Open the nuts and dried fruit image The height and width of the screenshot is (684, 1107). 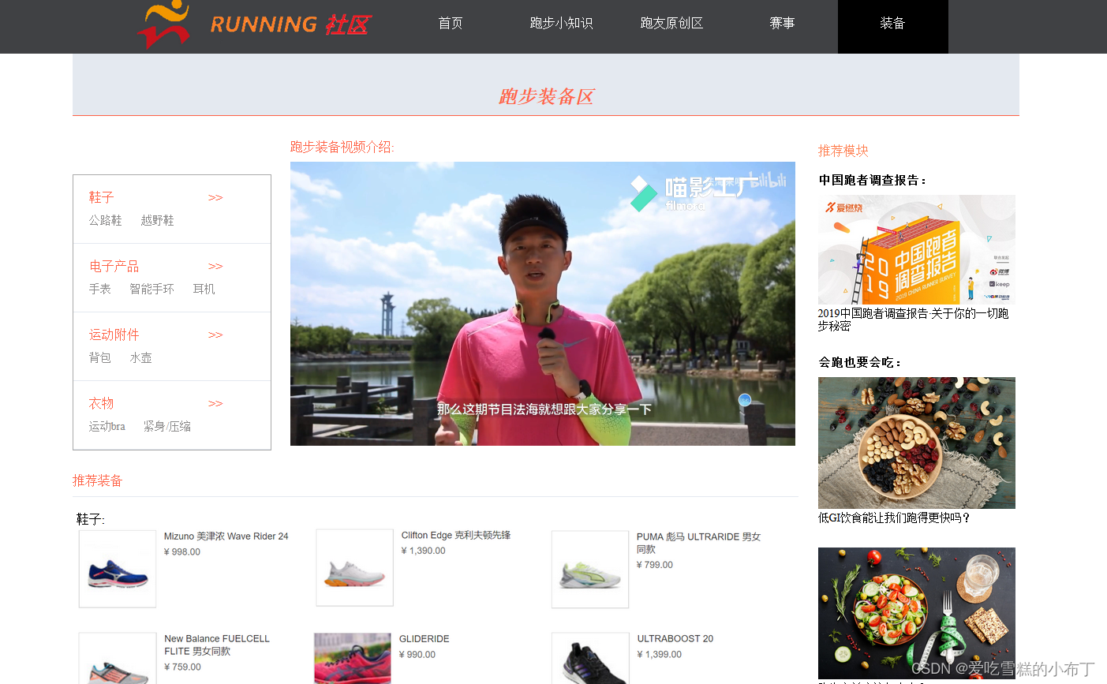(x=917, y=443)
